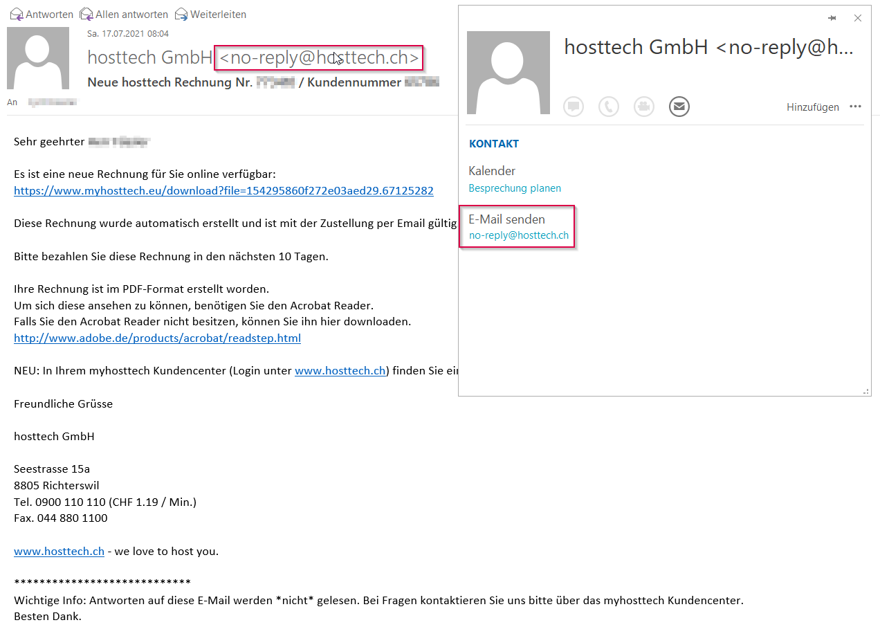Click the text '8805 Richterswil'

tap(57, 485)
